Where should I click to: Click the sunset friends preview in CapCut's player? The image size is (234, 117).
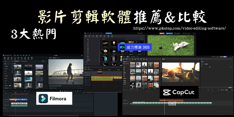[x=181, y=72]
